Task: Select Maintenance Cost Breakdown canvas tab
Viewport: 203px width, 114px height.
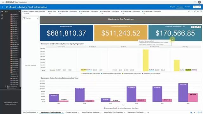Action: [51, 112]
